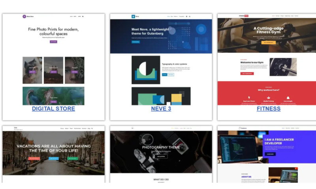Select the cat Animals photo thumbnail
Screen dimensions: 316x189
[32, 70]
